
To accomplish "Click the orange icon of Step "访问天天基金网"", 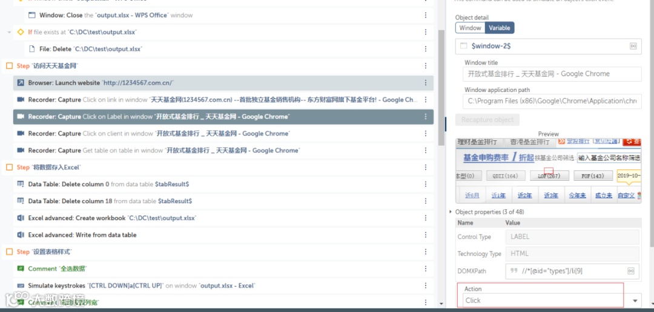I will click(x=9, y=66).
